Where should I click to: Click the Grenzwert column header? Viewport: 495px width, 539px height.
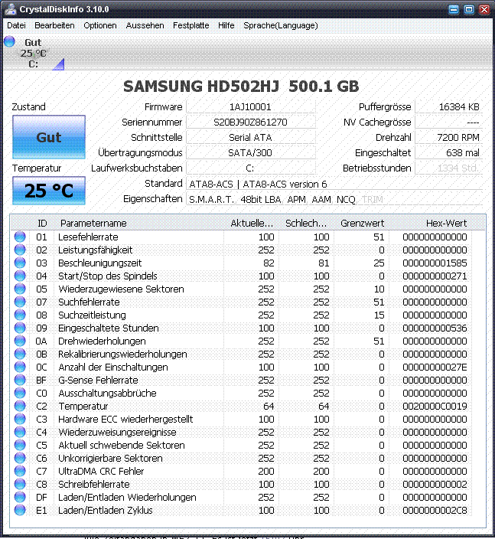tap(362, 223)
